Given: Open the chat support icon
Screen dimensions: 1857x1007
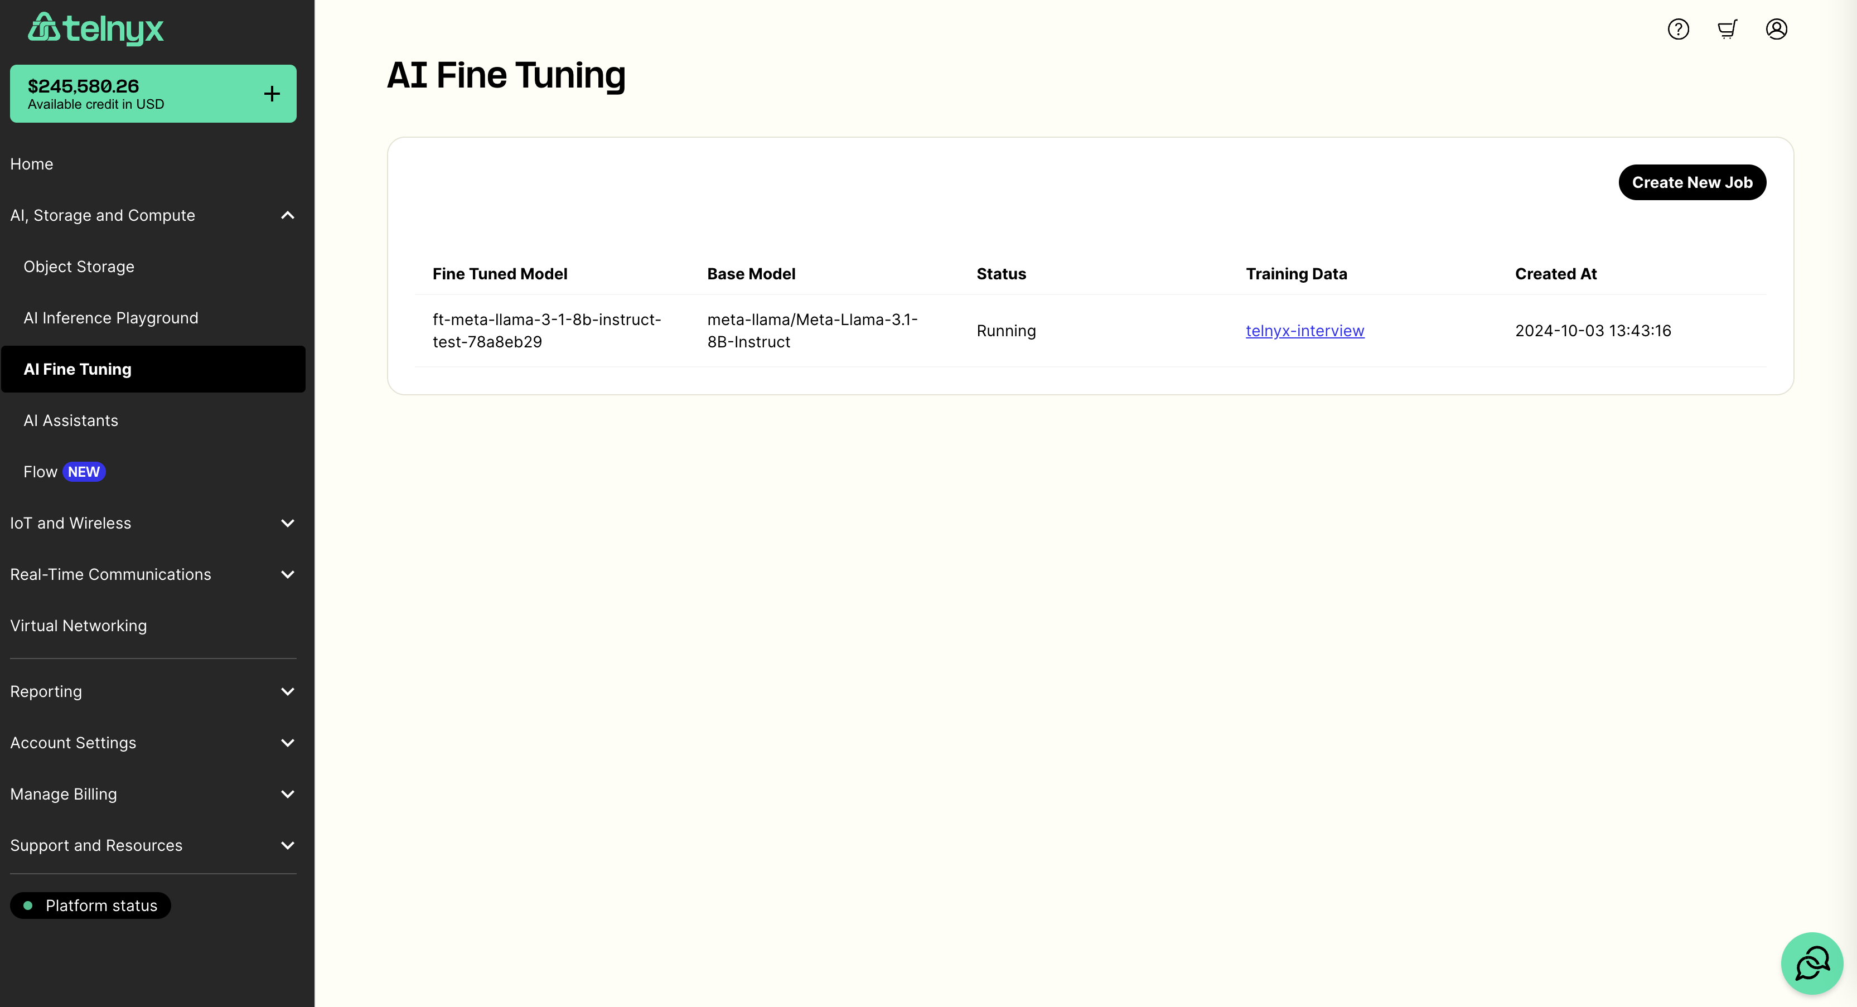Looking at the screenshot, I should coord(1811,961).
